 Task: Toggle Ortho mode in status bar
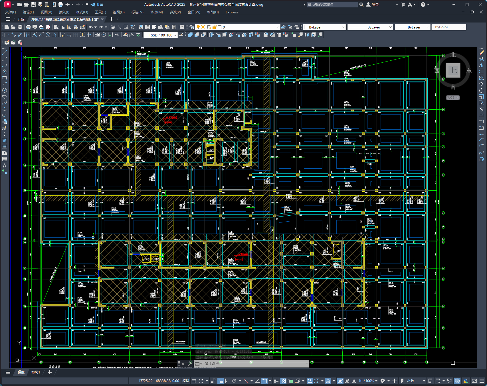click(227, 381)
